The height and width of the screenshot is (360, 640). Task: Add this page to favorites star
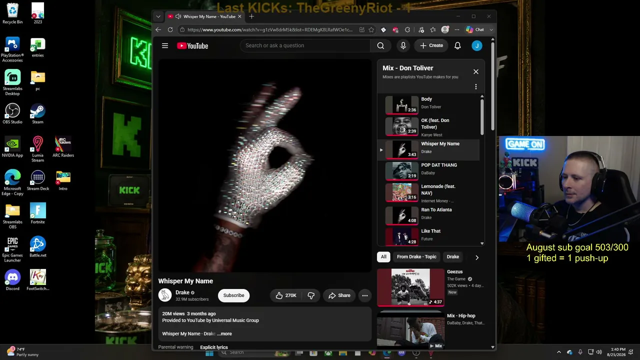coord(371,29)
